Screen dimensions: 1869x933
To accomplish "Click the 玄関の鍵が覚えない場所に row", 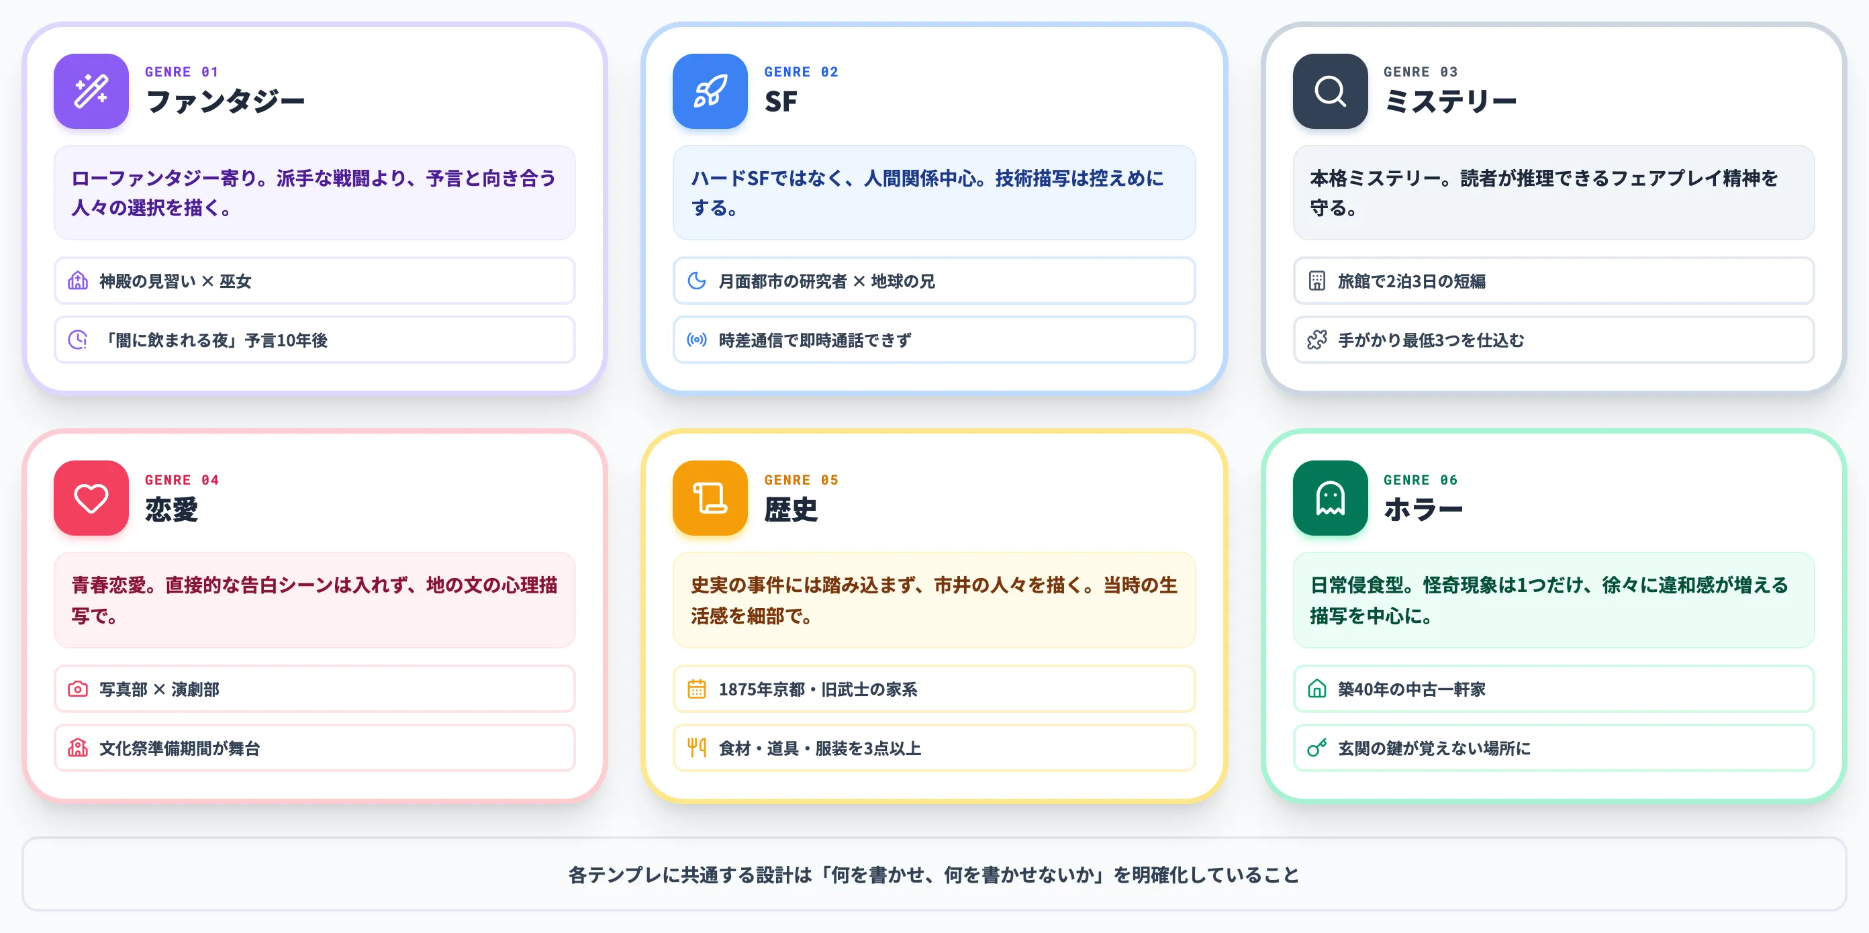I will click(1553, 747).
